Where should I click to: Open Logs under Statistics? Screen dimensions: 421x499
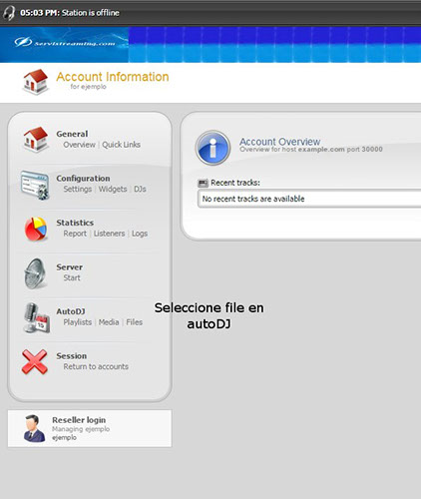[140, 234]
